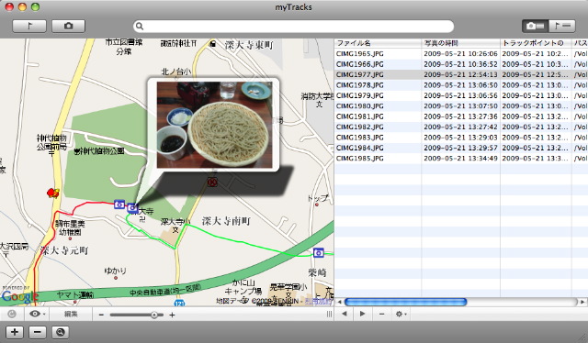Image resolution: width=588 pixels, height=343 pixels.
Task: Click the plus sign beside zoom slider
Action: [x=172, y=315]
